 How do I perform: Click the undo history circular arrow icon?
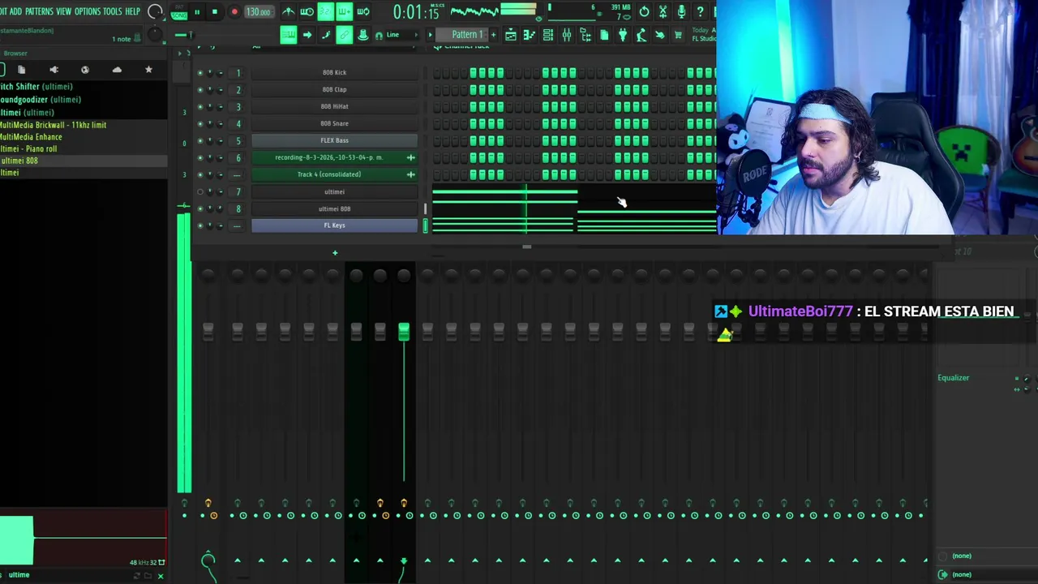pyautogui.click(x=644, y=11)
